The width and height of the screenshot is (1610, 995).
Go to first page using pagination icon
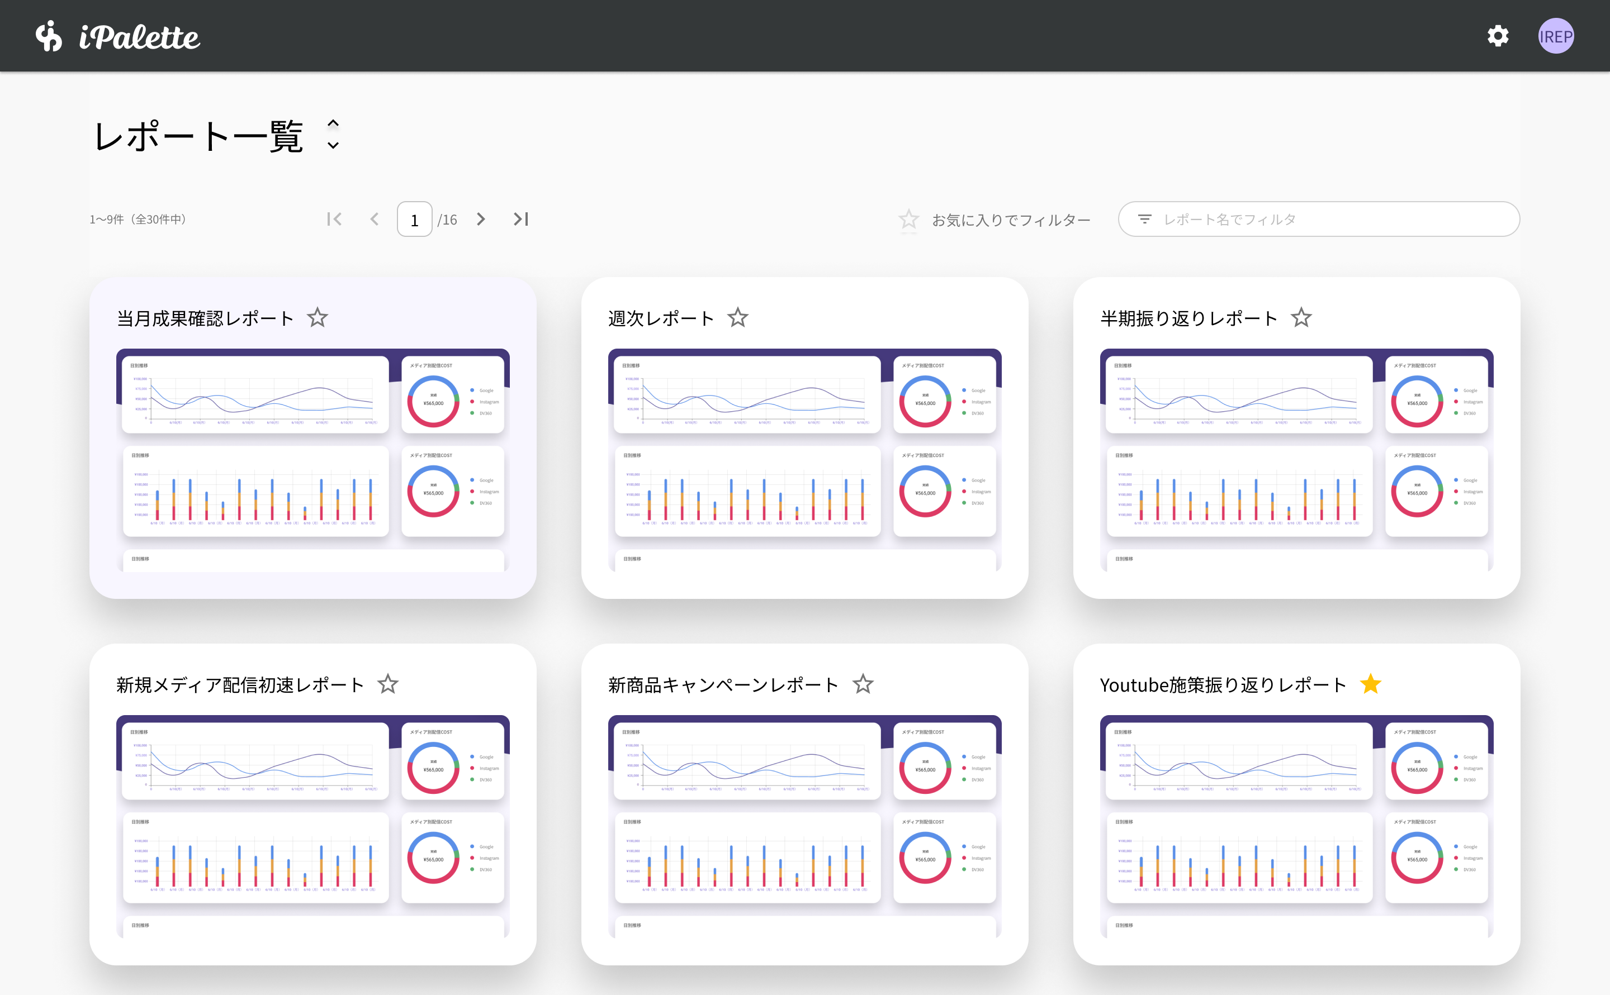tap(334, 219)
